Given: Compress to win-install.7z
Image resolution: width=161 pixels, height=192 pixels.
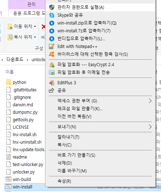Looking at the screenshot, I should 100,31.
